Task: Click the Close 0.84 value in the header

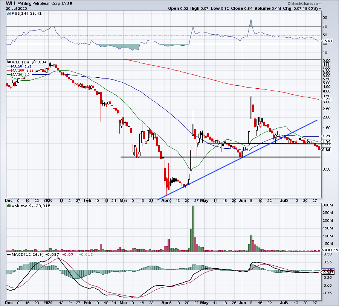Action: coord(242,8)
